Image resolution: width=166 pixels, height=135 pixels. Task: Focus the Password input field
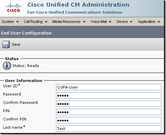pyautogui.click(x=109, y=95)
